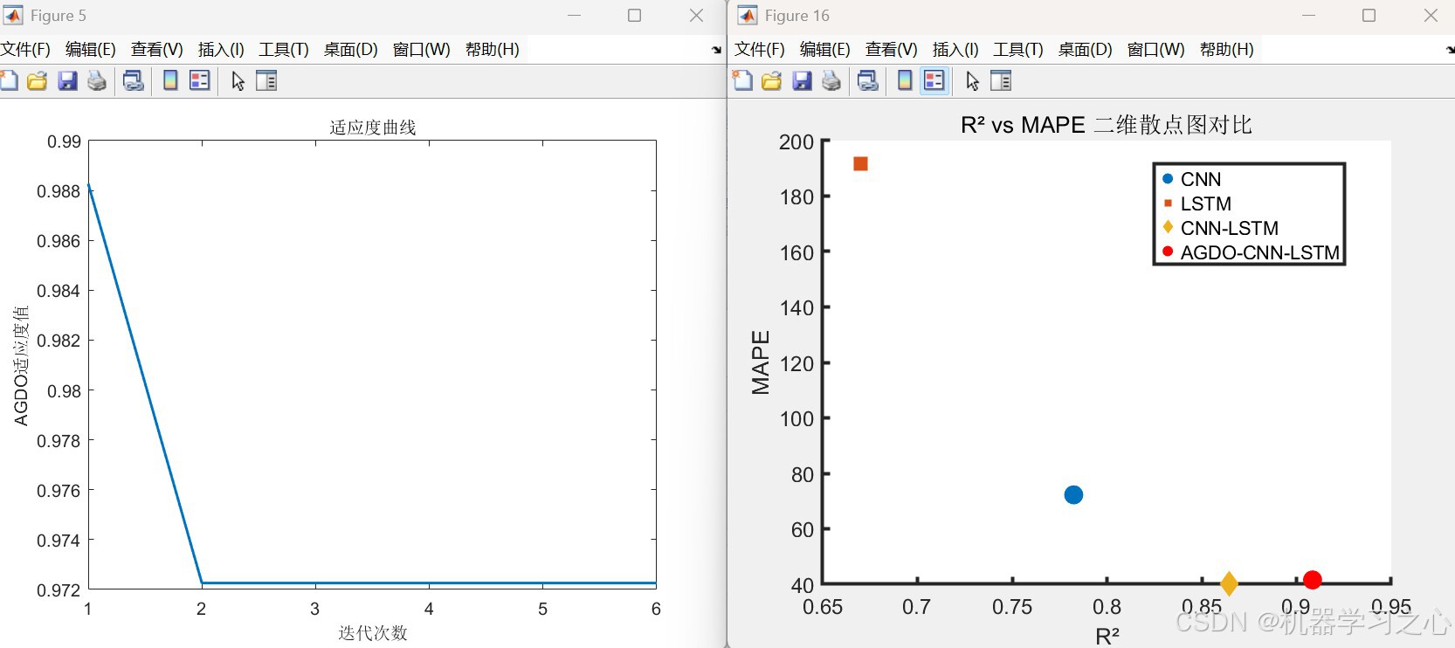Minimize the Figure 16 window
This screenshot has height=648, width=1455.
pos(1308,16)
